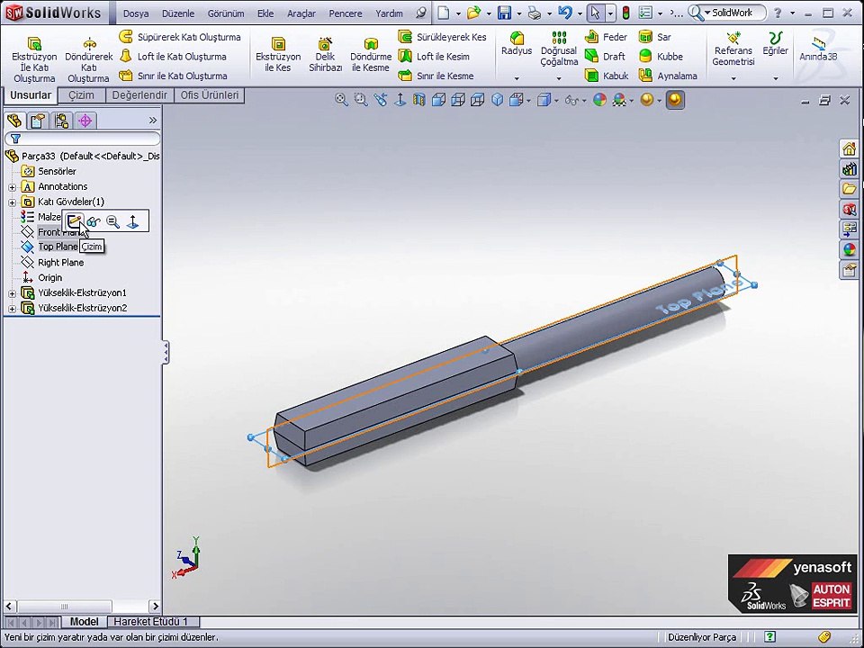Open the PropertyManager tab
864x648 pixels.
tap(38, 120)
